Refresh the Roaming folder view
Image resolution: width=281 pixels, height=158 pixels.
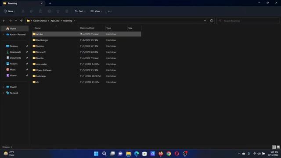pos(212,21)
